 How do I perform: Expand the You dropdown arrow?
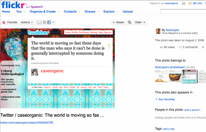pos(25,12)
